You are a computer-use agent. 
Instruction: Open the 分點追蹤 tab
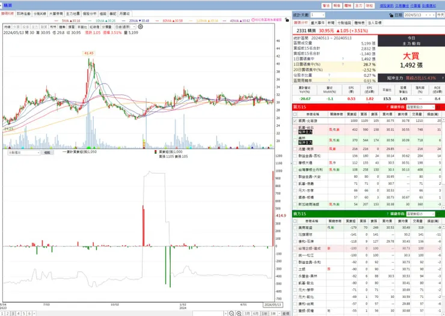[x=344, y=23]
